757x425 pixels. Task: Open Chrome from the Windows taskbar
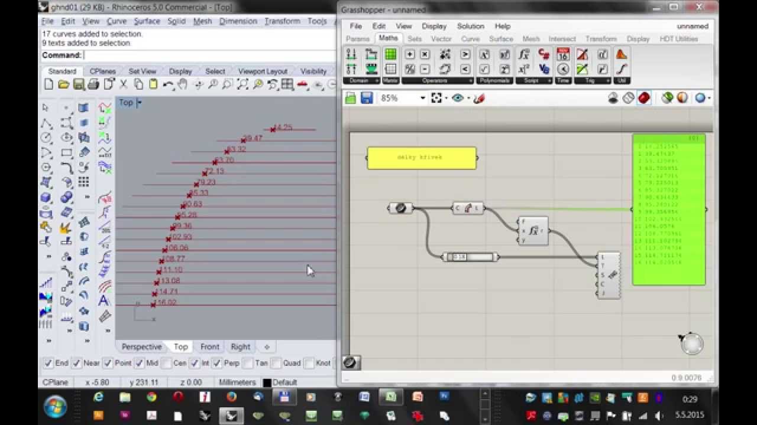point(151,397)
